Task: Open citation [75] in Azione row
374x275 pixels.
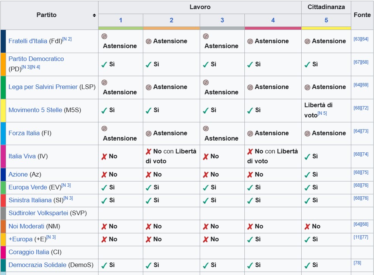Action: (x=365, y=172)
